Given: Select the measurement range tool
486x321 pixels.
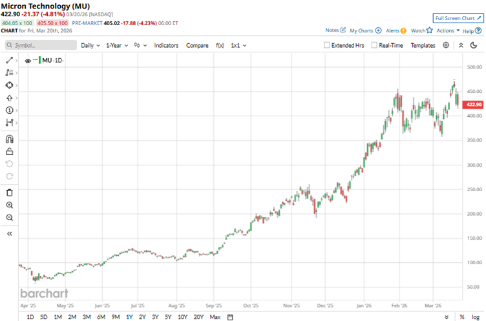Looking at the screenshot, I should click(x=9, y=123).
